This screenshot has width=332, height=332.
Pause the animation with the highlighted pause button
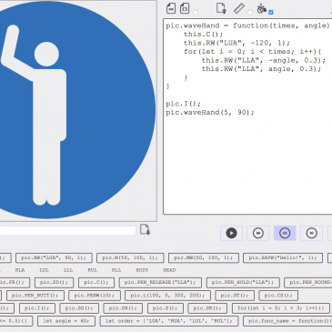[x=285, y=233]
